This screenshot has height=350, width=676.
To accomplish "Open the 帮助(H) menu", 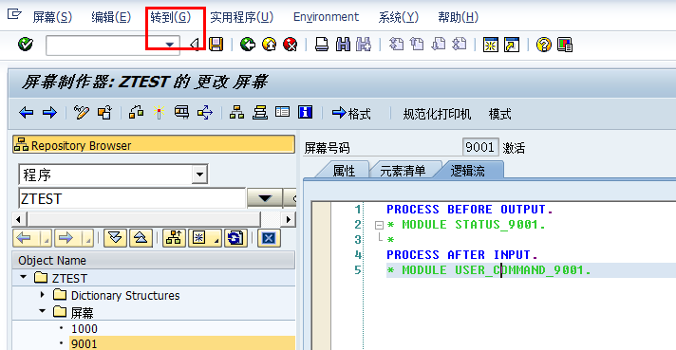I will (458, 17).
